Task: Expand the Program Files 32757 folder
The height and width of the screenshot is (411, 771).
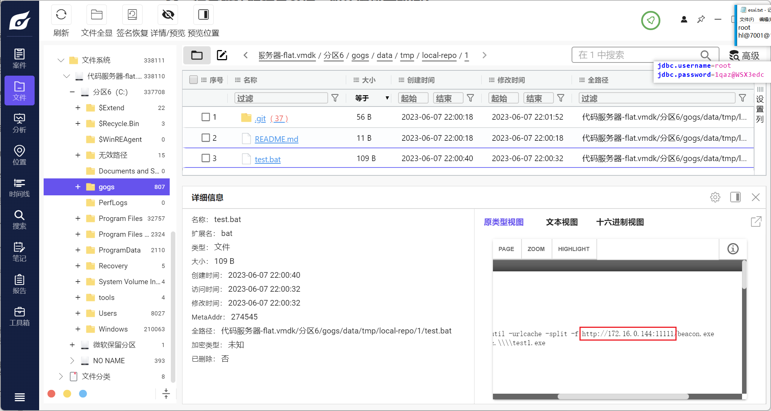Action: point(78,218)
